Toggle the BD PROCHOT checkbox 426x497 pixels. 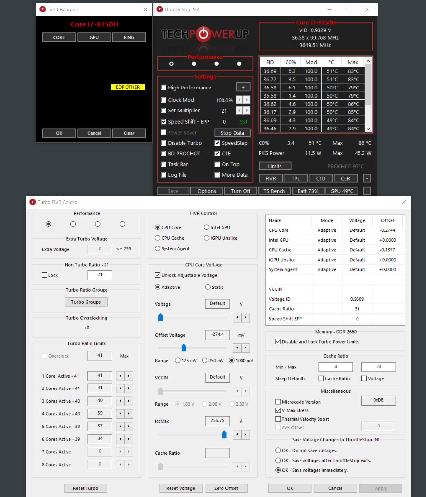[x=164, y=154]
